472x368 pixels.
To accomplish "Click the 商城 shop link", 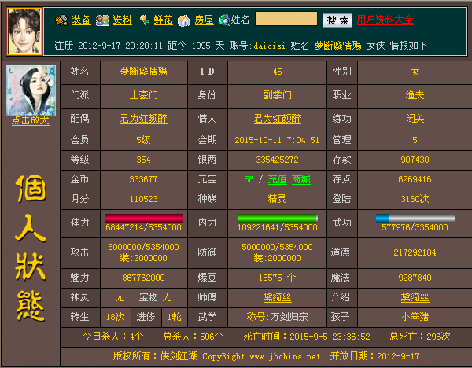I will click(x=301, y=179).
